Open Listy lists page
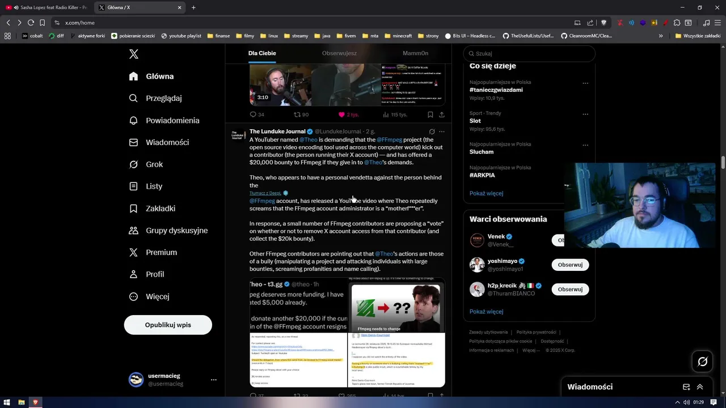 pyautogui.click(x=146, y=186)
